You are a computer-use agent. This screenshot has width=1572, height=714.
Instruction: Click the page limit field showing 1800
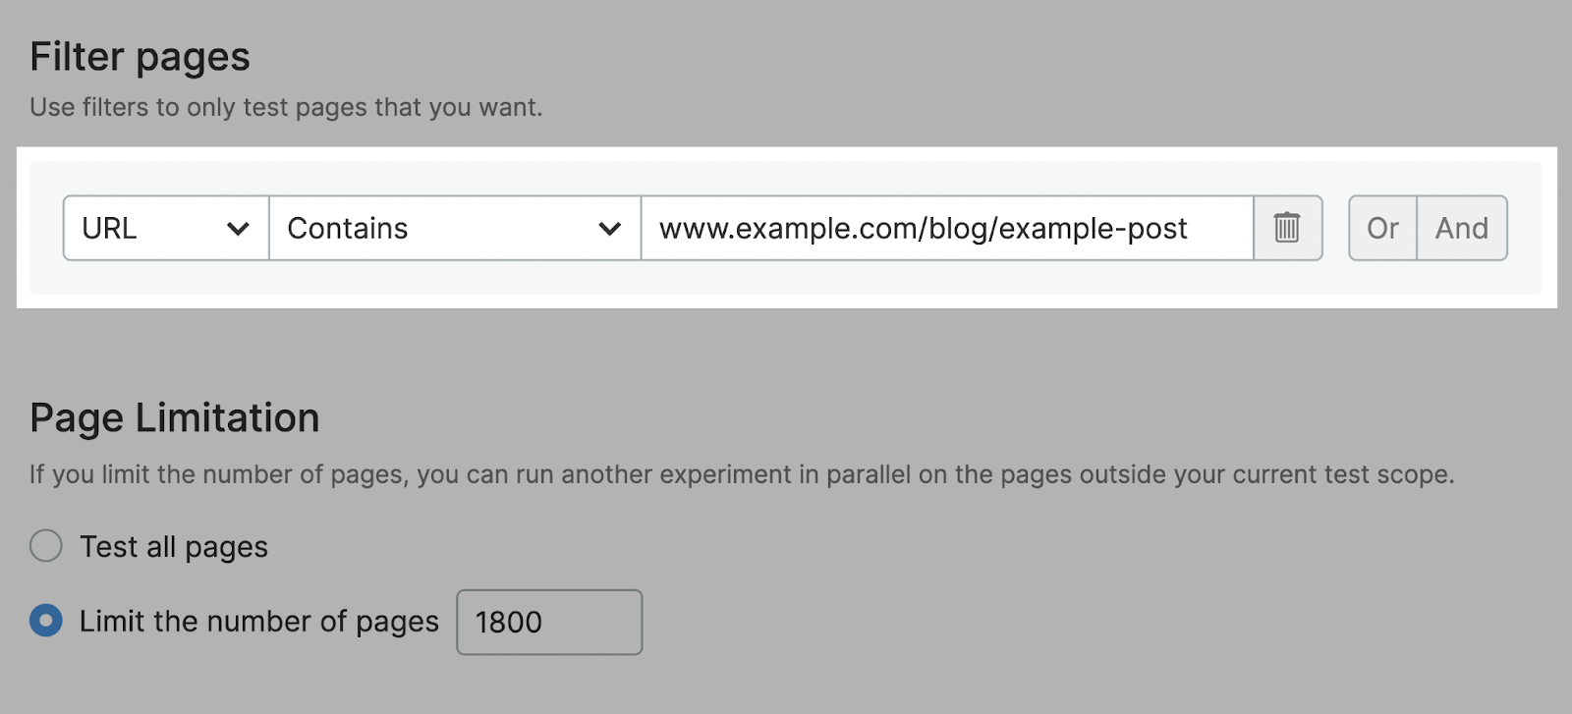[548, 621]
